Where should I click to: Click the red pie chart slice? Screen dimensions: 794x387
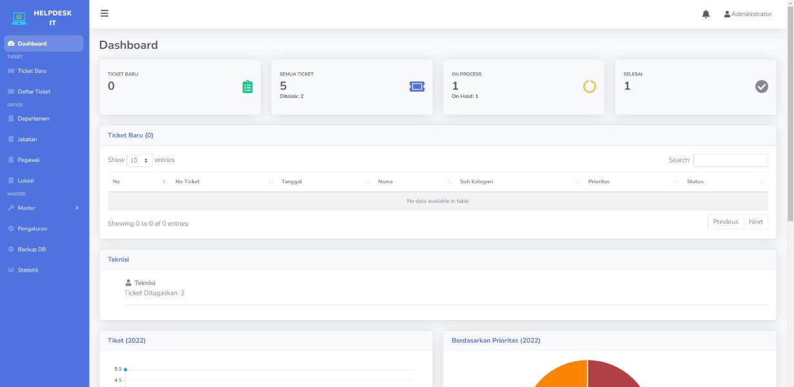tap(615, 374)
